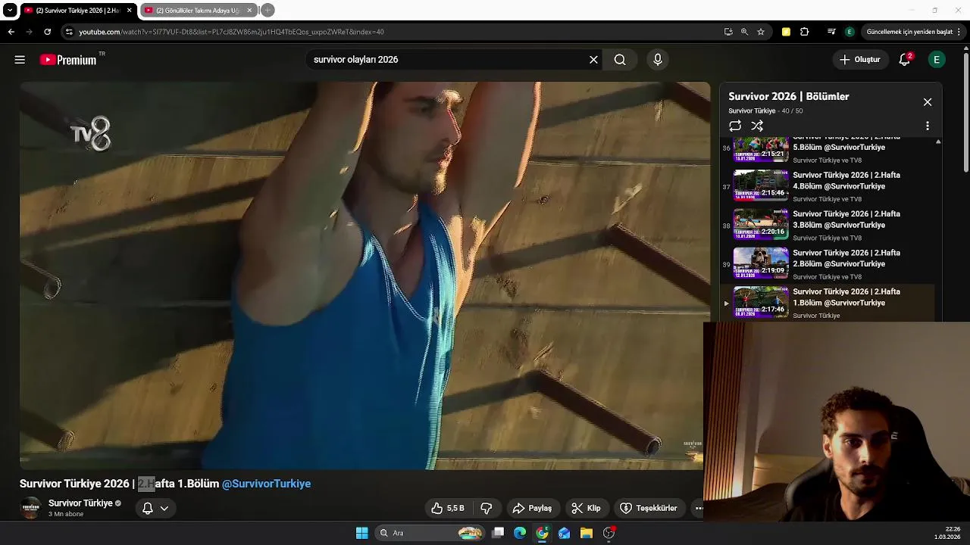Click Güncellemek için yeniden başlat

click(909, 32)
